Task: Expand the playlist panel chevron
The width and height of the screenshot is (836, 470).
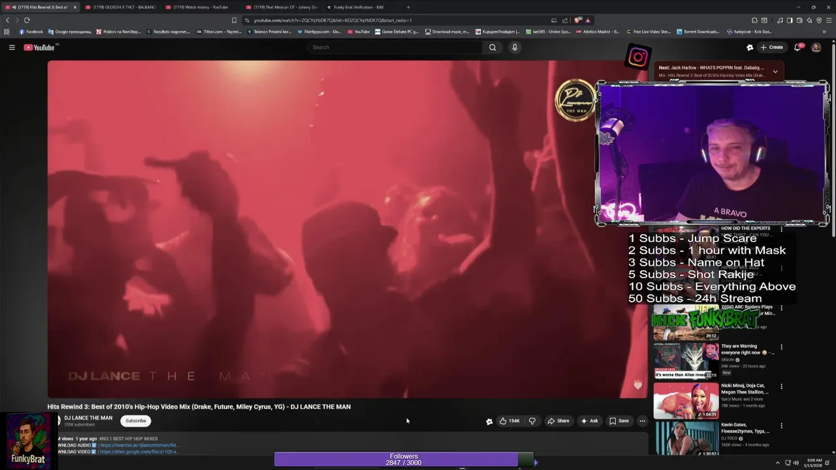Action: 775,71
